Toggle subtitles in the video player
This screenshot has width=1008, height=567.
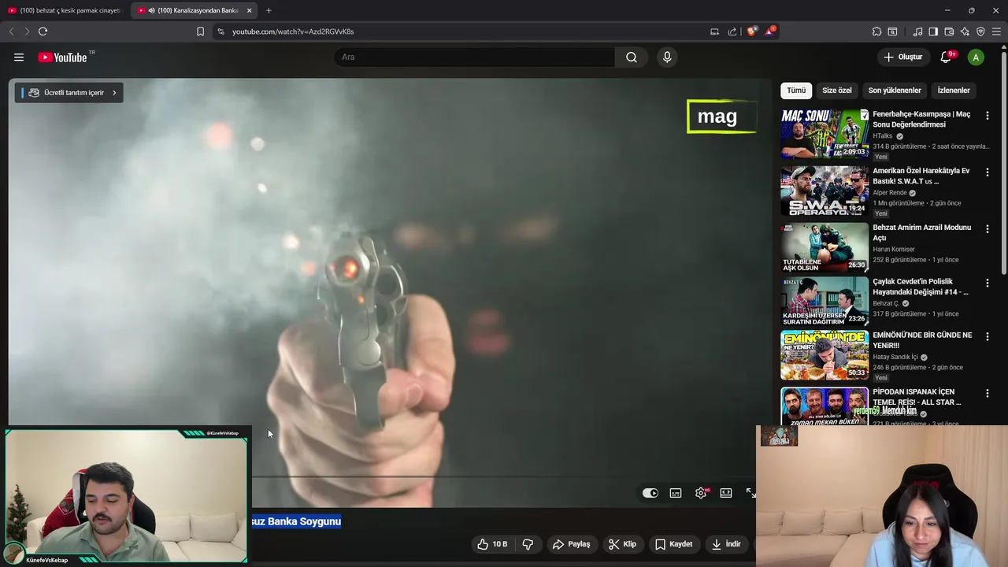point(676,493)
